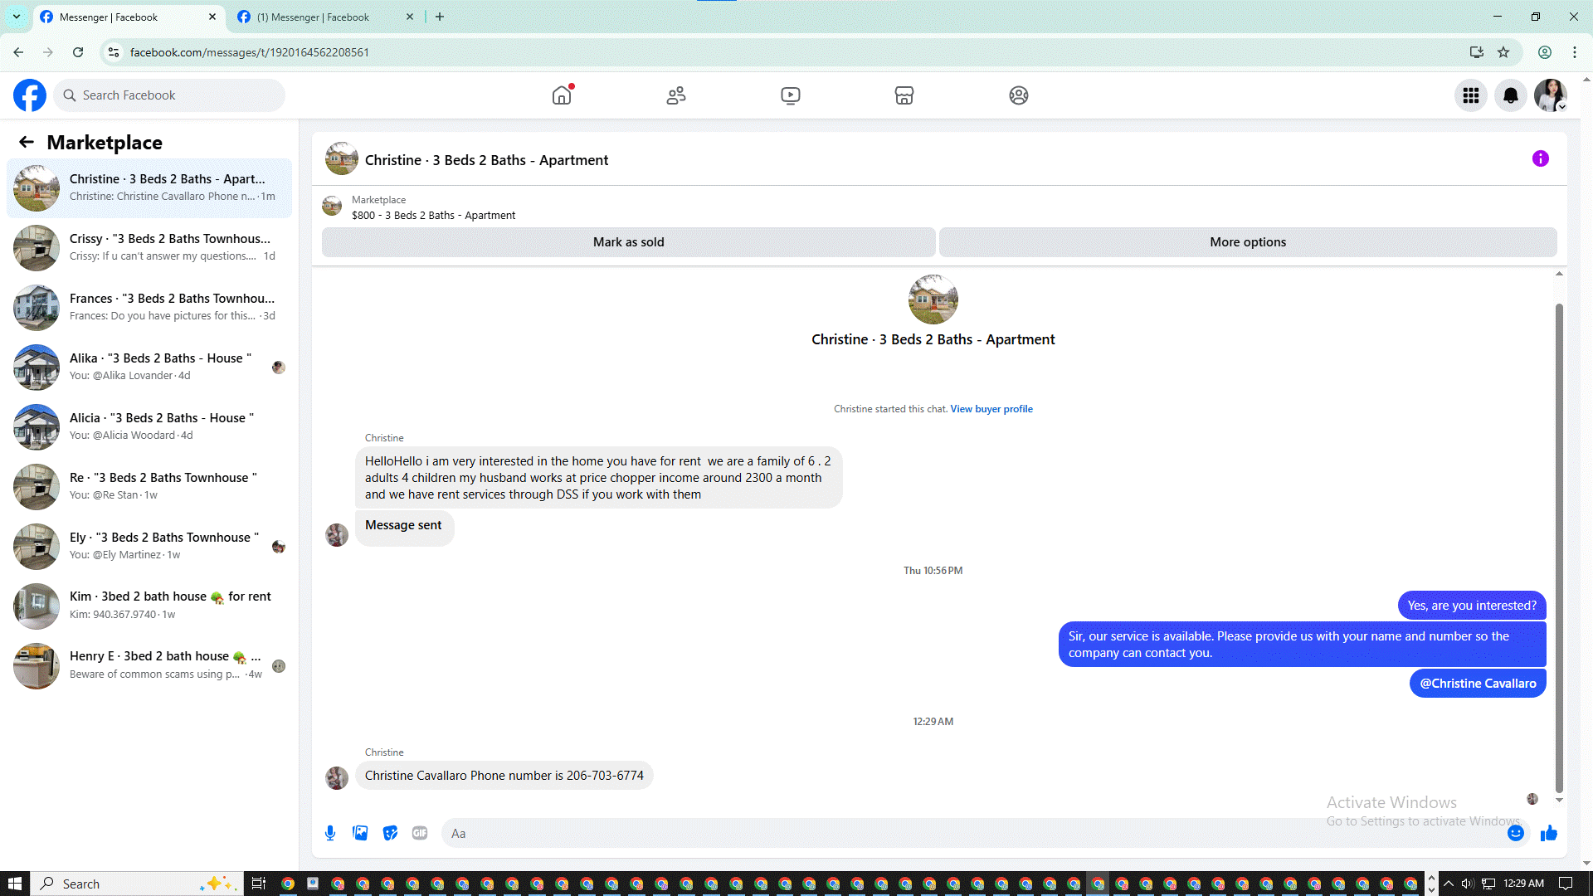Open the Friends icon in top navigation
This screenshot has height=896, width=1593.
676,95
